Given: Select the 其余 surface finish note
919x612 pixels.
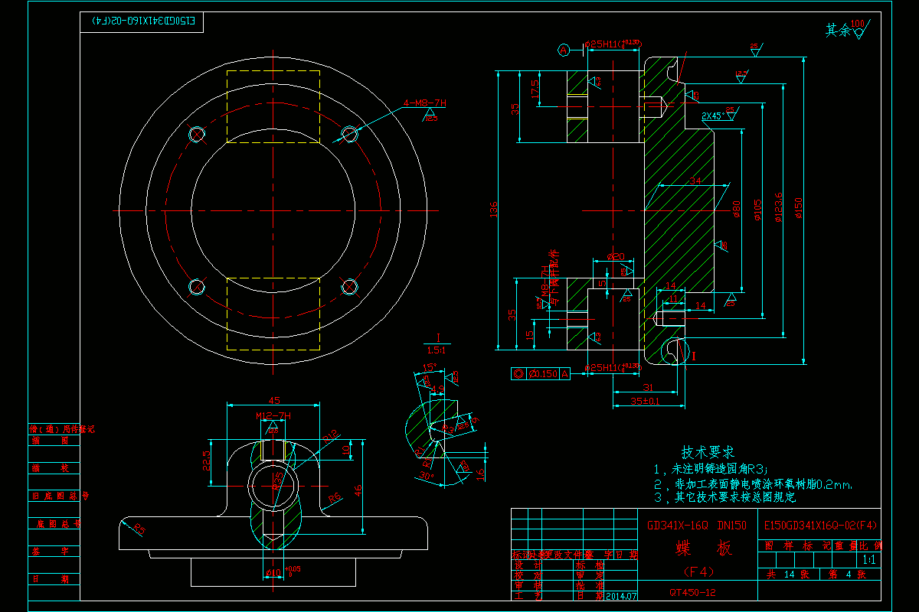Looking at the screenshot, I should pos(837,31).
